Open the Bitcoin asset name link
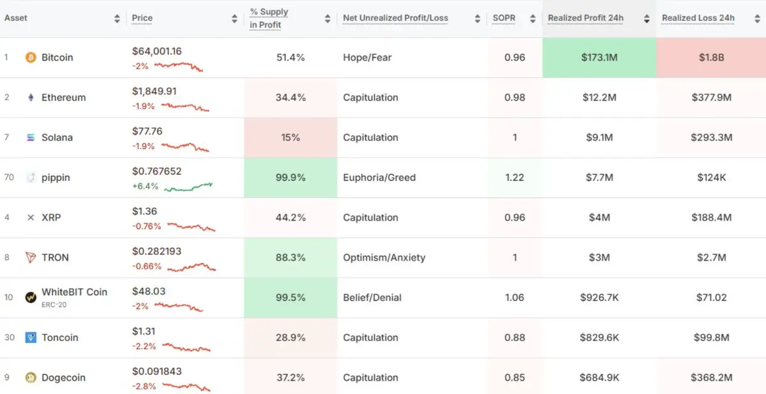Viewport: 766px width, 394px height. point(57,57)
